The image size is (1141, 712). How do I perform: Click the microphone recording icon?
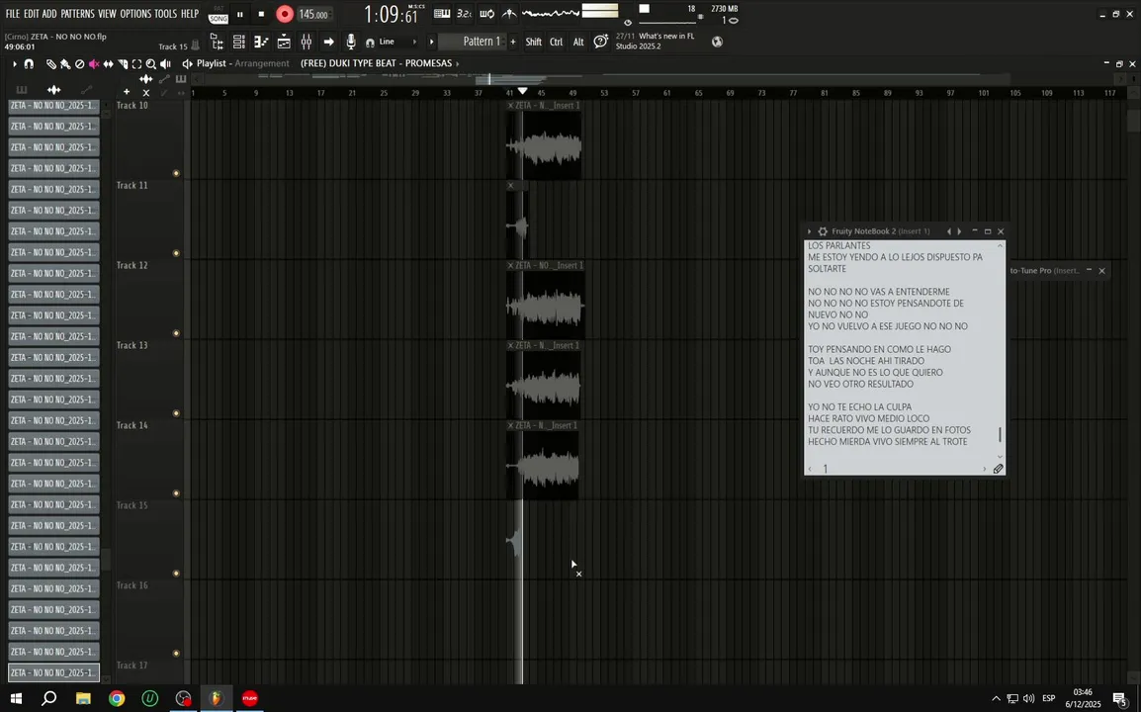(351, 42)
